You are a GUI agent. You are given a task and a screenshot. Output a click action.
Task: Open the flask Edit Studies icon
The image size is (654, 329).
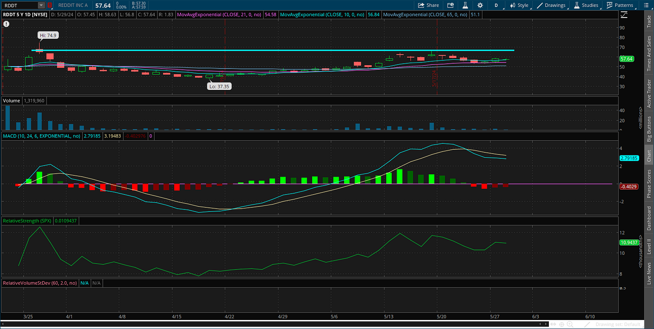[465, 5]
